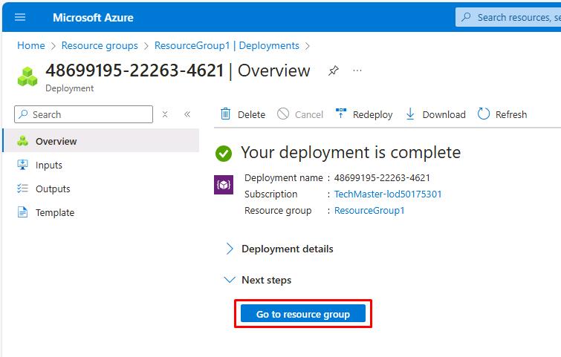Select Overview in the side menu

click(101, 141)
